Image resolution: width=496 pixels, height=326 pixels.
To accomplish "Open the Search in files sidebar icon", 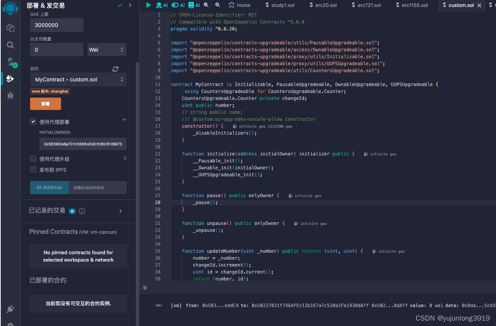I will pyautogui.click(x=10, y=45).
